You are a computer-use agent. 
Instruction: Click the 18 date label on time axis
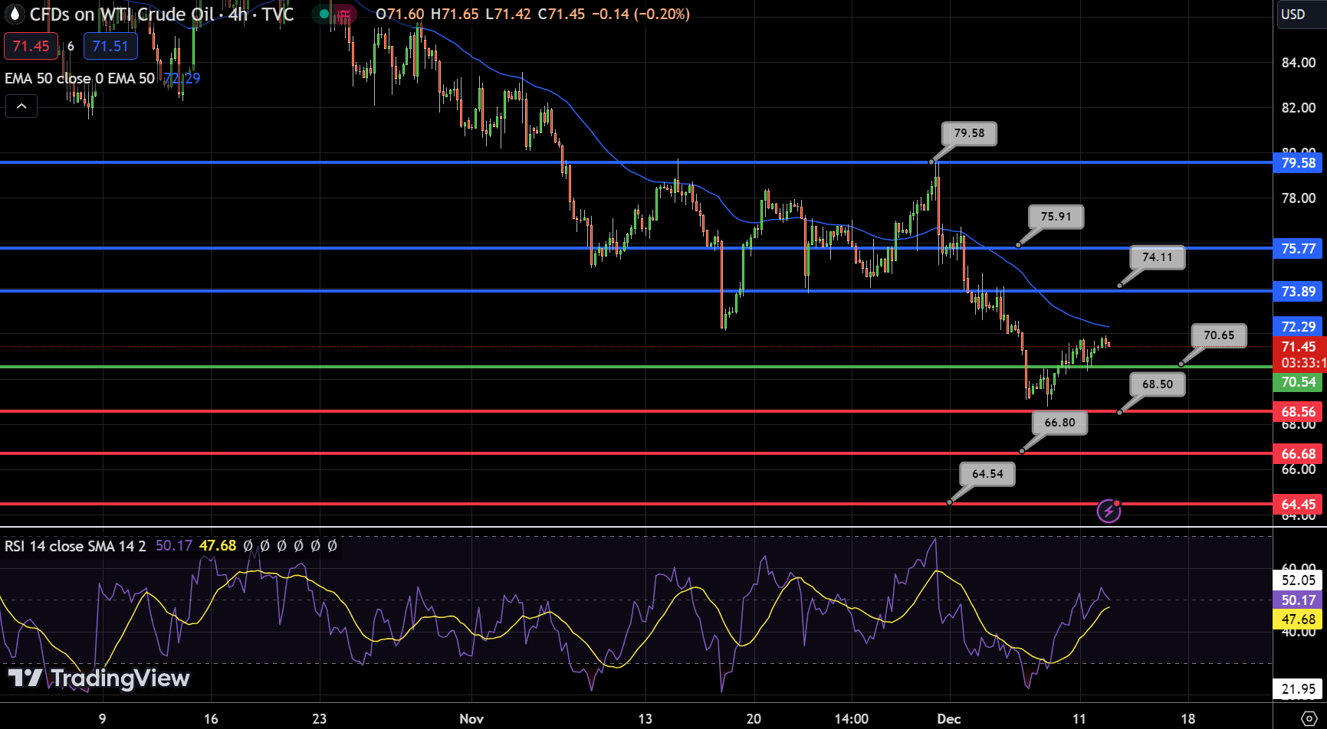1187,718
